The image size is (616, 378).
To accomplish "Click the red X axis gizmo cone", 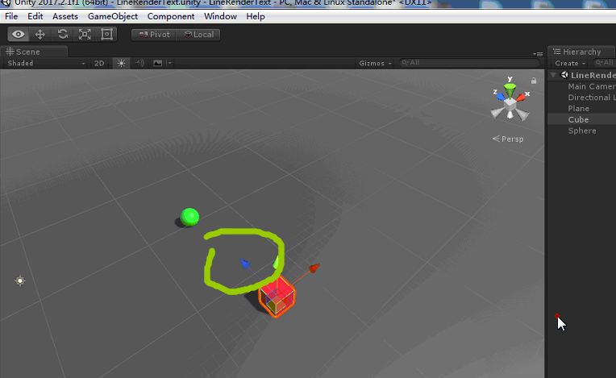I will point(521,98).
